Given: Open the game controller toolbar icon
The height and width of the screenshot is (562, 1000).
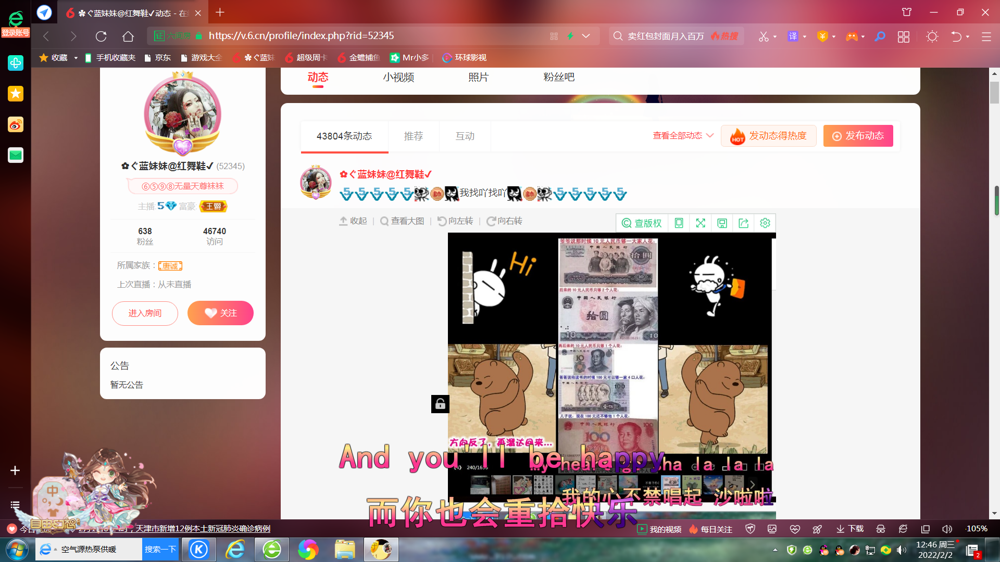Looking at the screenshot, I should point(852,36).
